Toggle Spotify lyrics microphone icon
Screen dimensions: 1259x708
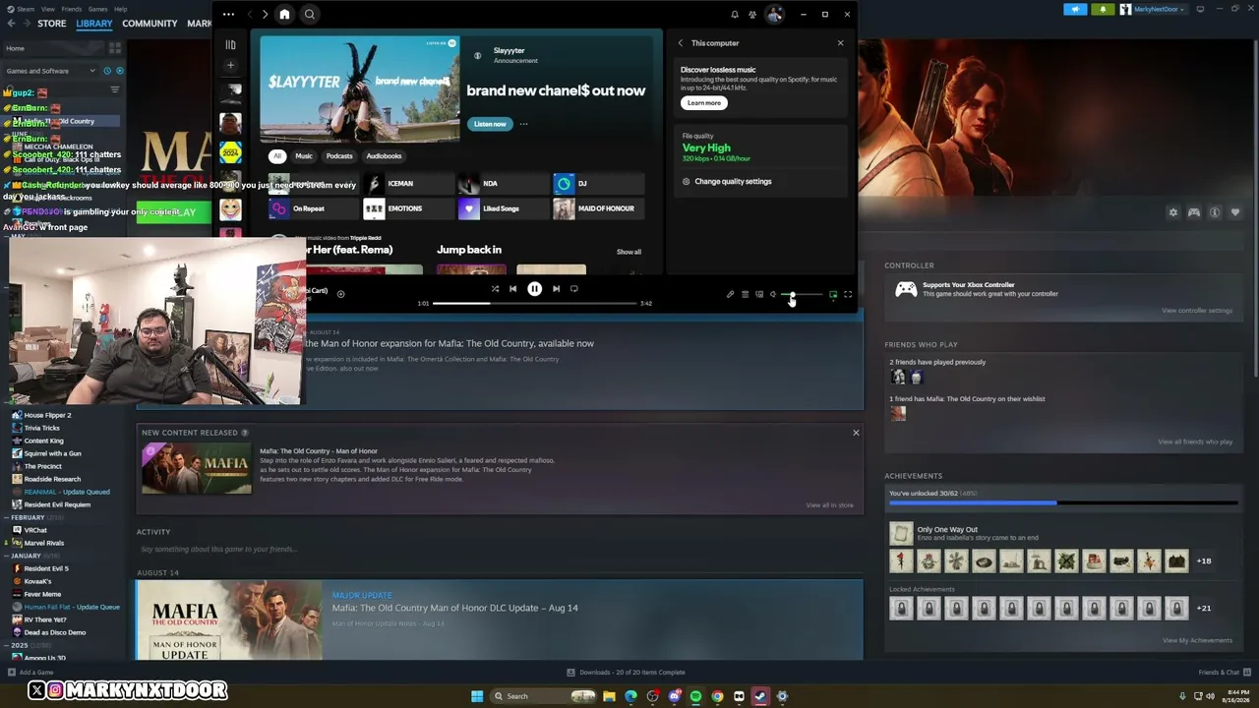click(730, 294)
